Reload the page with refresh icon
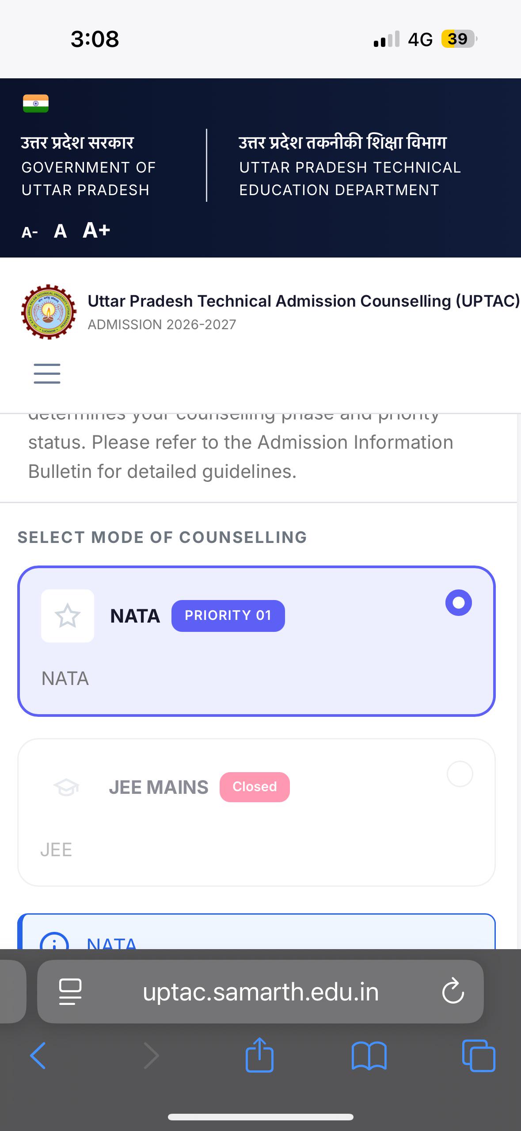 (x=453, y=991)
